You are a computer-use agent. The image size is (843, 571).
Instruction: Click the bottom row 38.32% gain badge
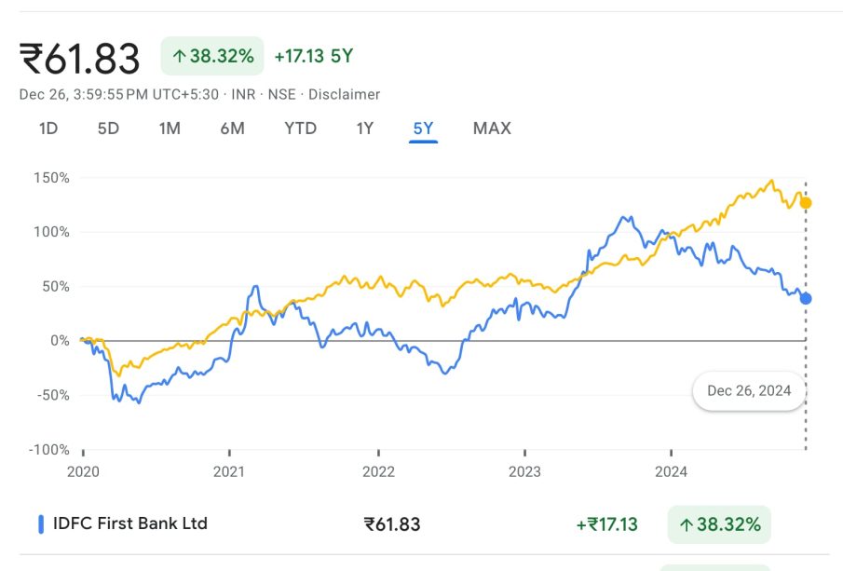[x=718, y=524]
